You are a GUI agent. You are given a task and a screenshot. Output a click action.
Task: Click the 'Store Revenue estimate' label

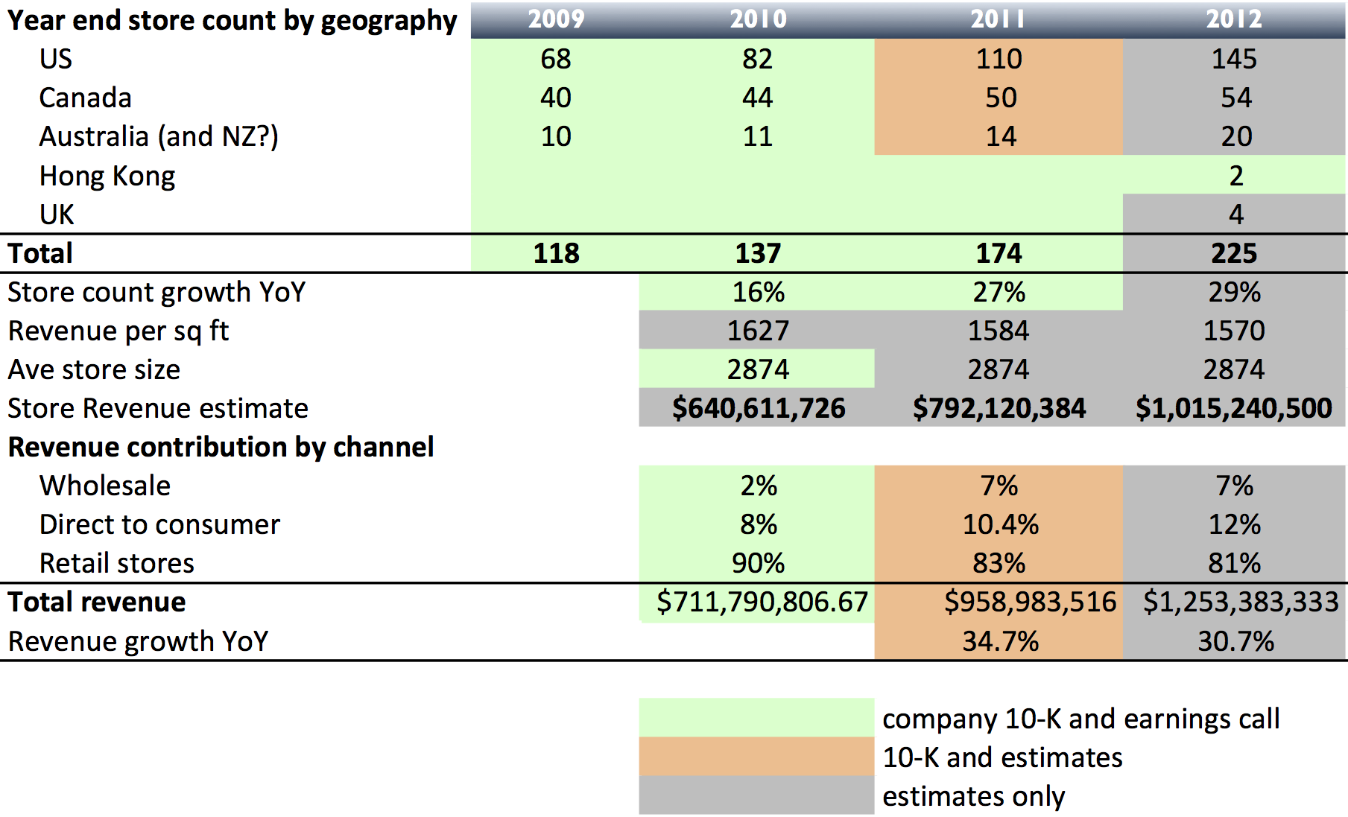[158, 408]
